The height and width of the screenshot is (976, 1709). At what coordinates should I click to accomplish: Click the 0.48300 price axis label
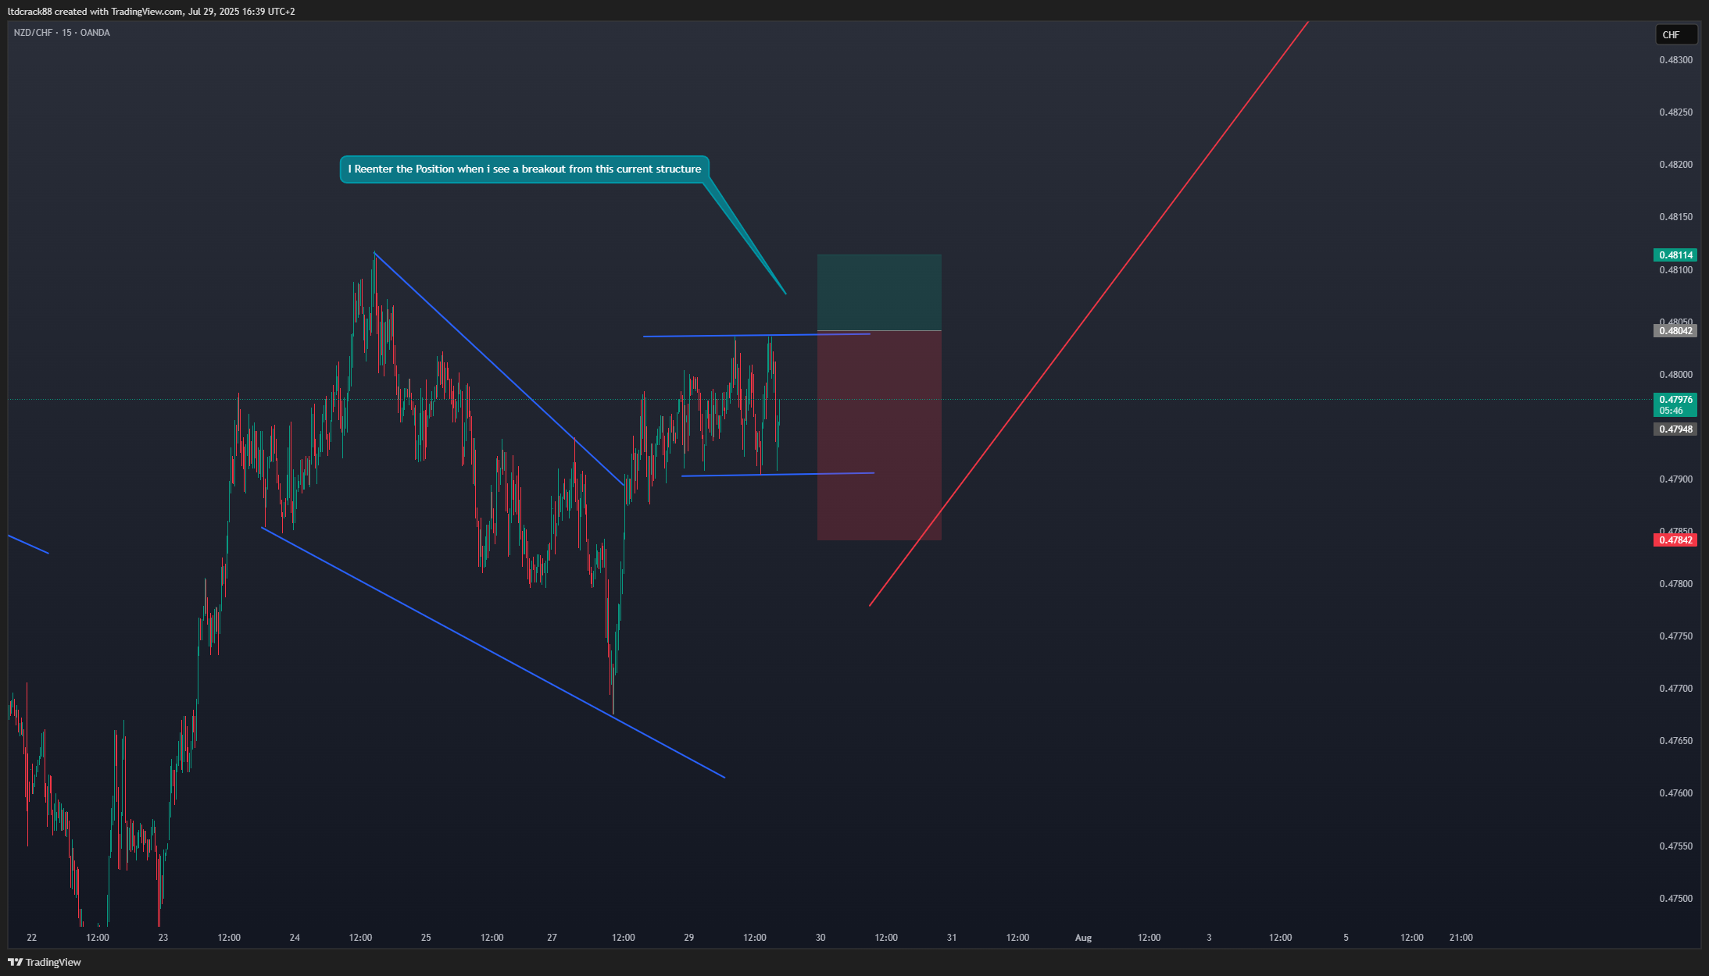[1675, 60]
